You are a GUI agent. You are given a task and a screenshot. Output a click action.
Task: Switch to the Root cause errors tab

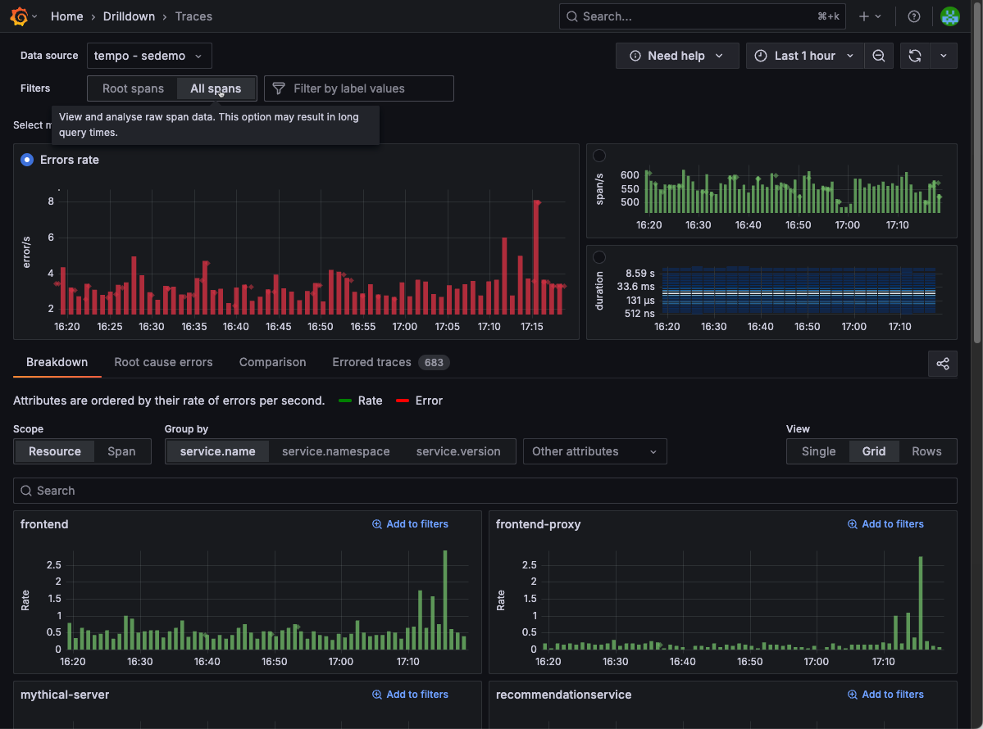(163, 362)
